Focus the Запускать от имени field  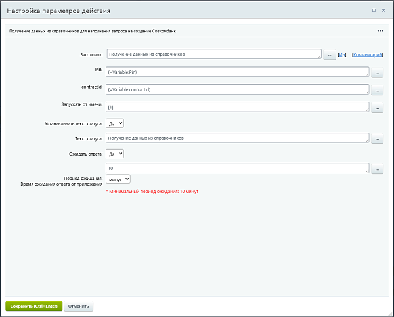238,107
